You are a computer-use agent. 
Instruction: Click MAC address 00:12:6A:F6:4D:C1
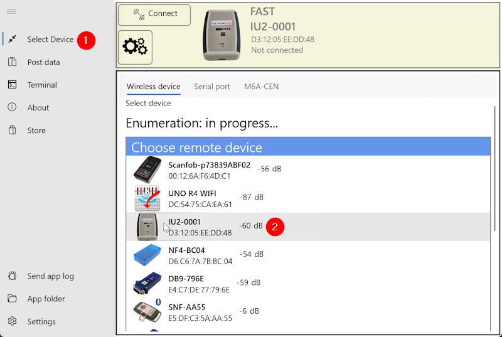point(200,176)
